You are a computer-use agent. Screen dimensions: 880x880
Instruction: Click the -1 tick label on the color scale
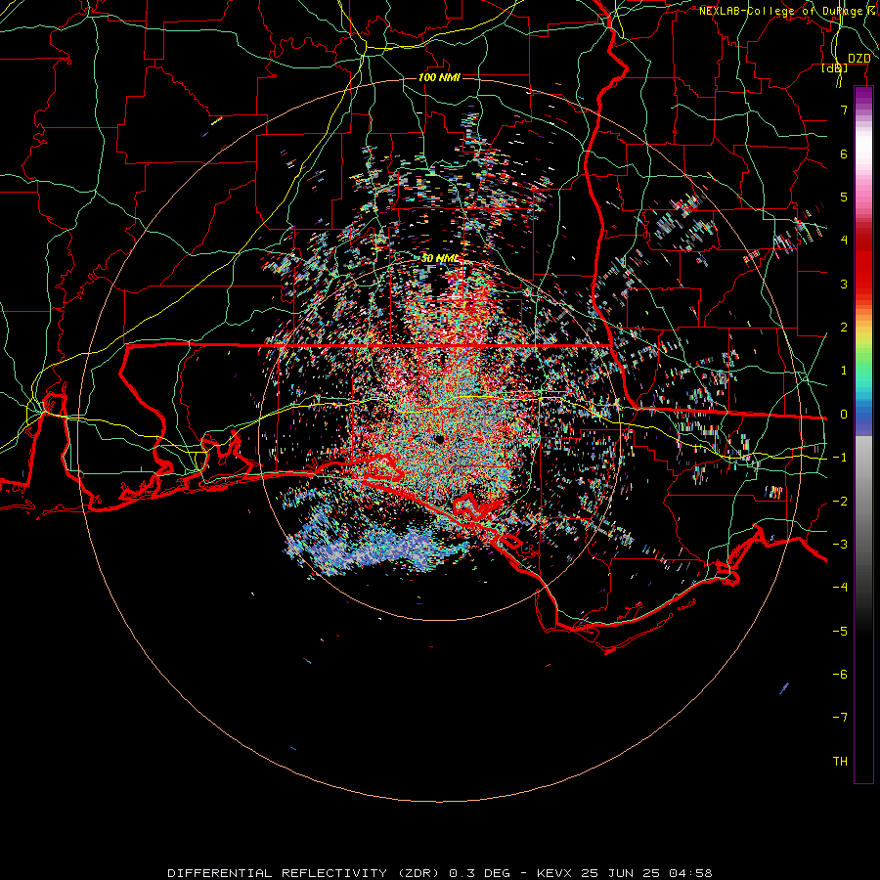point(840,458)
